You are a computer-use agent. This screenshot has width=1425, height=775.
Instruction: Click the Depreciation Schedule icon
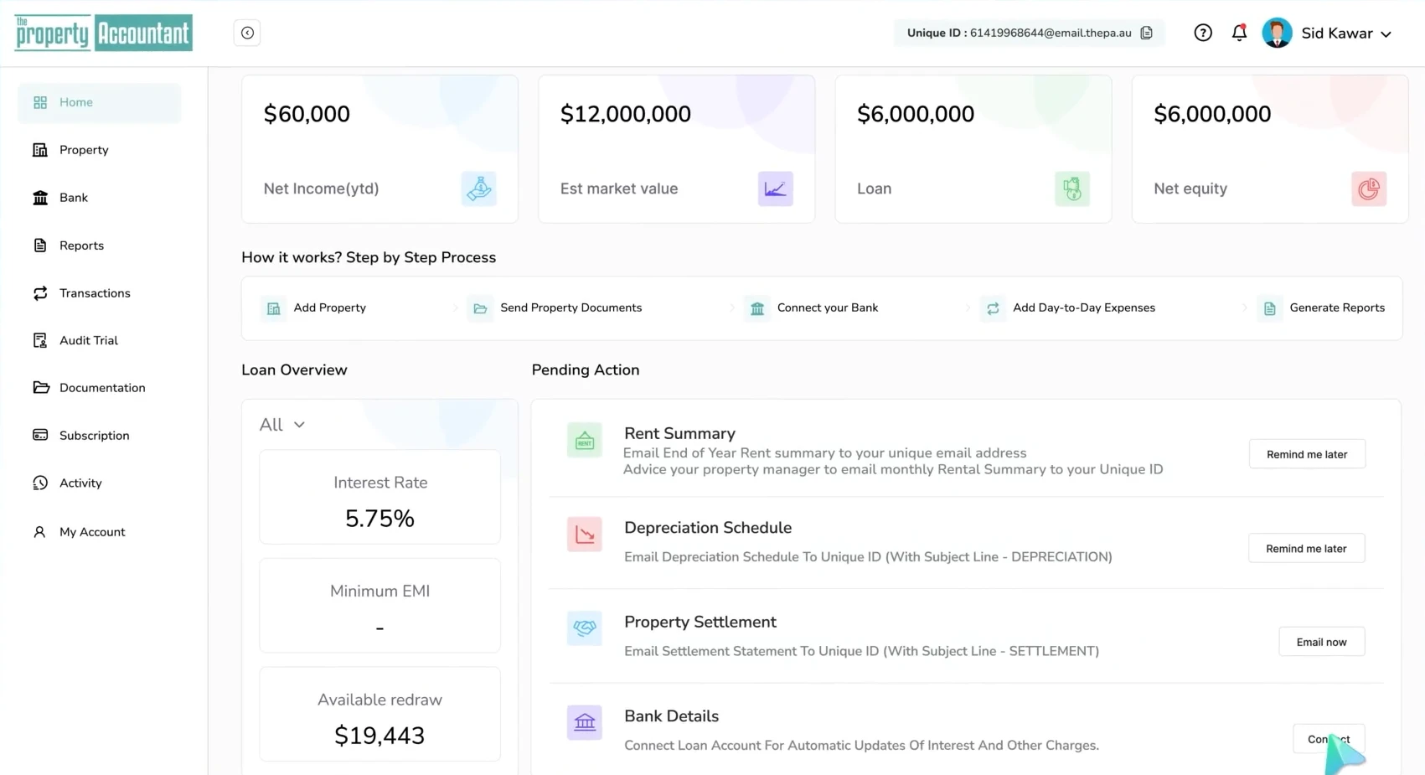[x=585, y=534]
